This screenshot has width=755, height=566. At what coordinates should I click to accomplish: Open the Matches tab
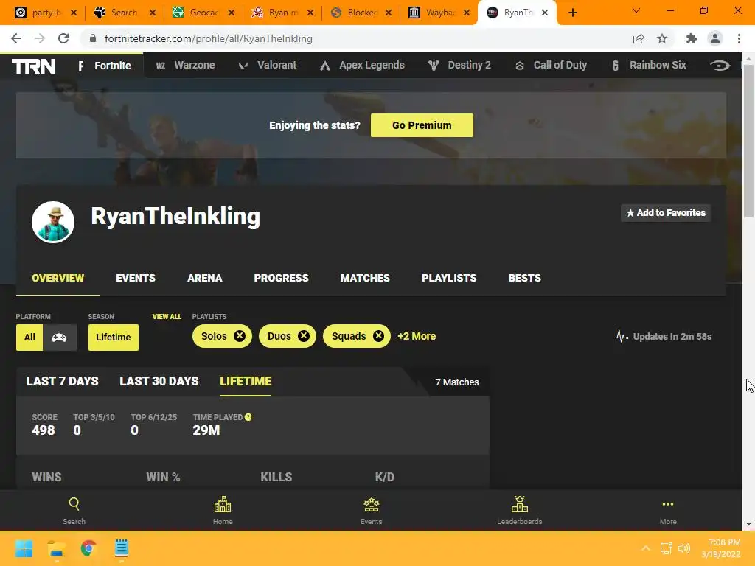pos(365,278)
